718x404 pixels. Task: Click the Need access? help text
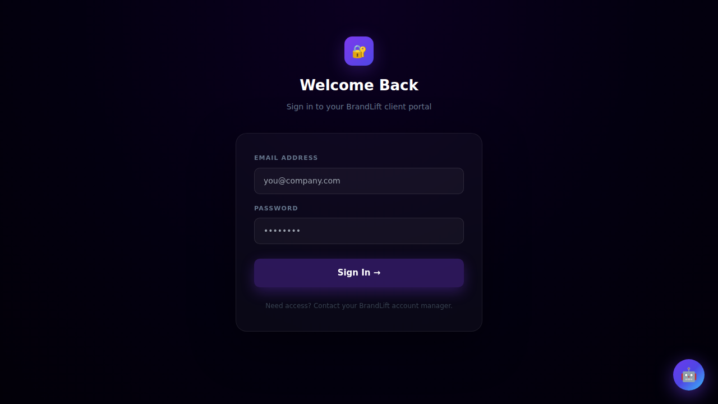(x=288, y=306)
